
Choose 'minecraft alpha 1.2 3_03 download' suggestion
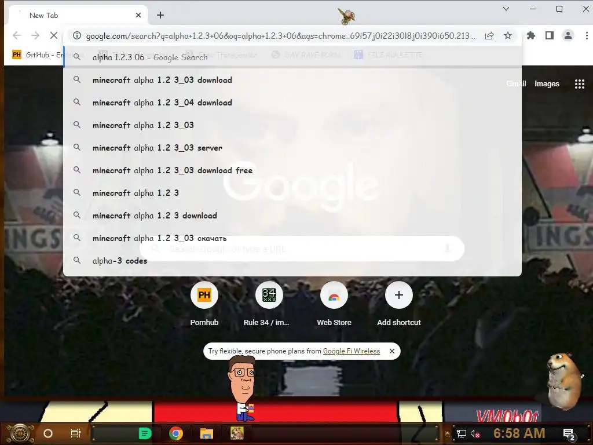coord(292,80)
